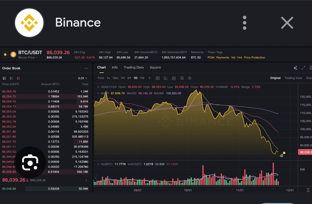Switch to the Info tab
312x204 pixels.
[115, 67]
